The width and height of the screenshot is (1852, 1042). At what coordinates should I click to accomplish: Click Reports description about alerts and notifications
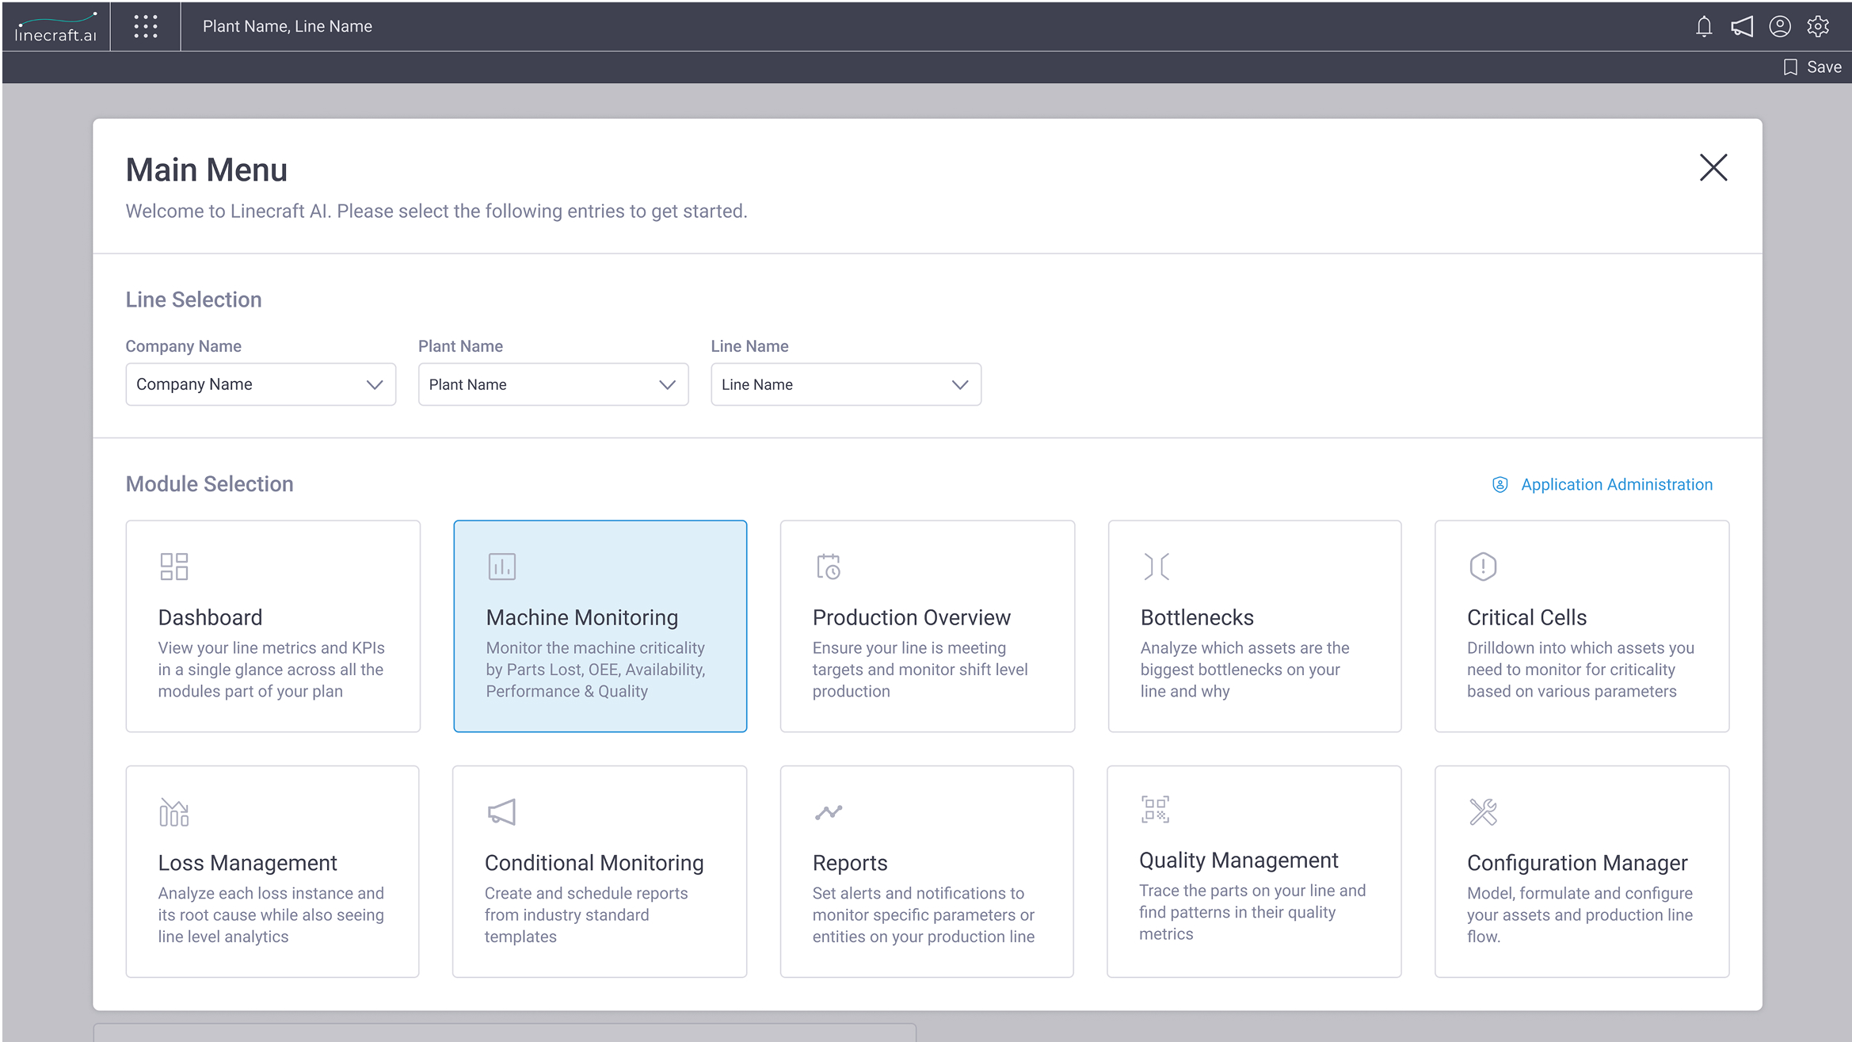pos(924,915)
